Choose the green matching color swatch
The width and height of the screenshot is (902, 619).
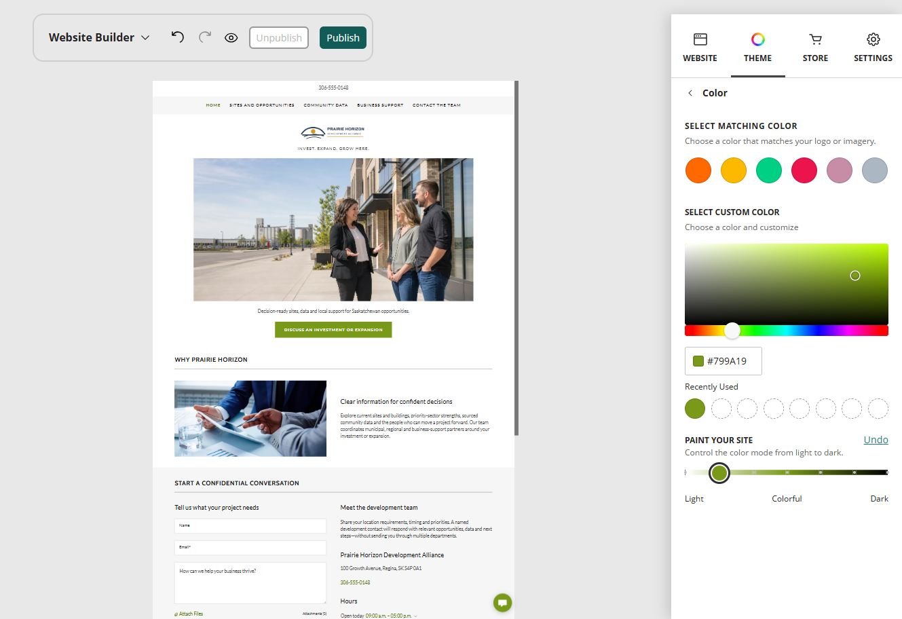tap(769, 170)
